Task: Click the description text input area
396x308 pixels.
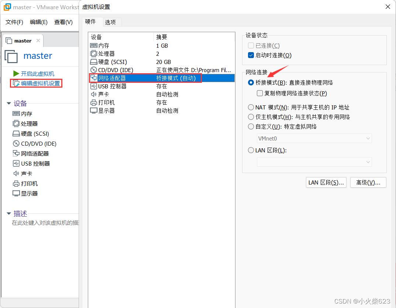Action: (45, 223)
